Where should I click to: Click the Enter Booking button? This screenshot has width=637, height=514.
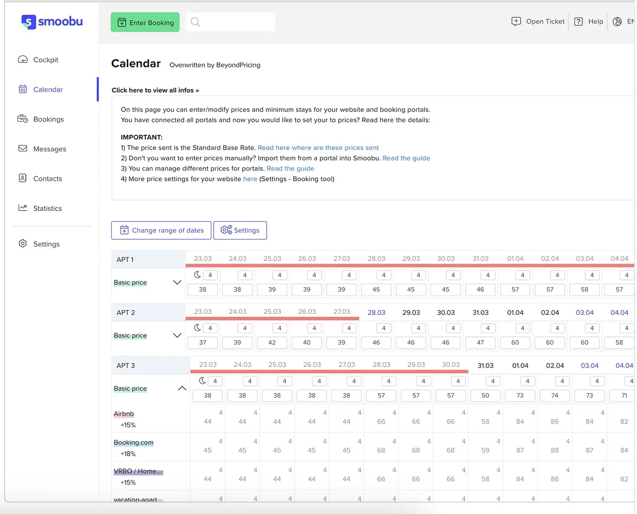coord(145,22)
